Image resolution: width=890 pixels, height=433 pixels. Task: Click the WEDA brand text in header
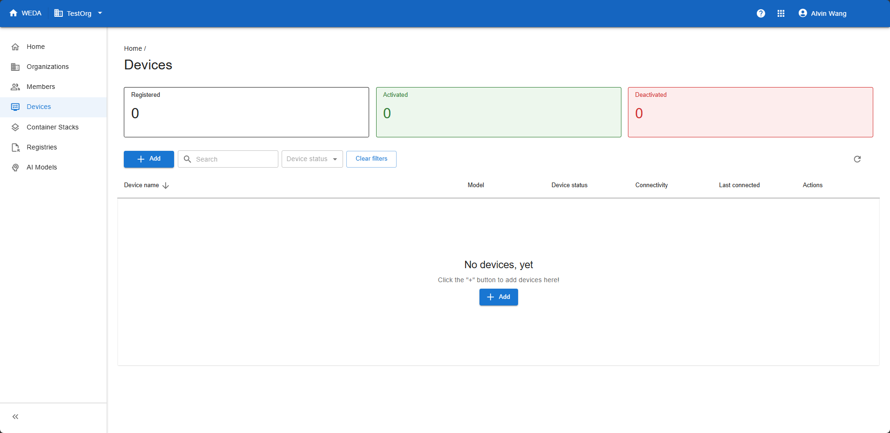pos(32,13)
